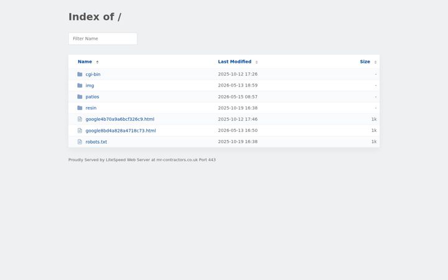Click the resin date 2025-10-19 16:38
Viewport: 448px width, 280px height.
238,108
